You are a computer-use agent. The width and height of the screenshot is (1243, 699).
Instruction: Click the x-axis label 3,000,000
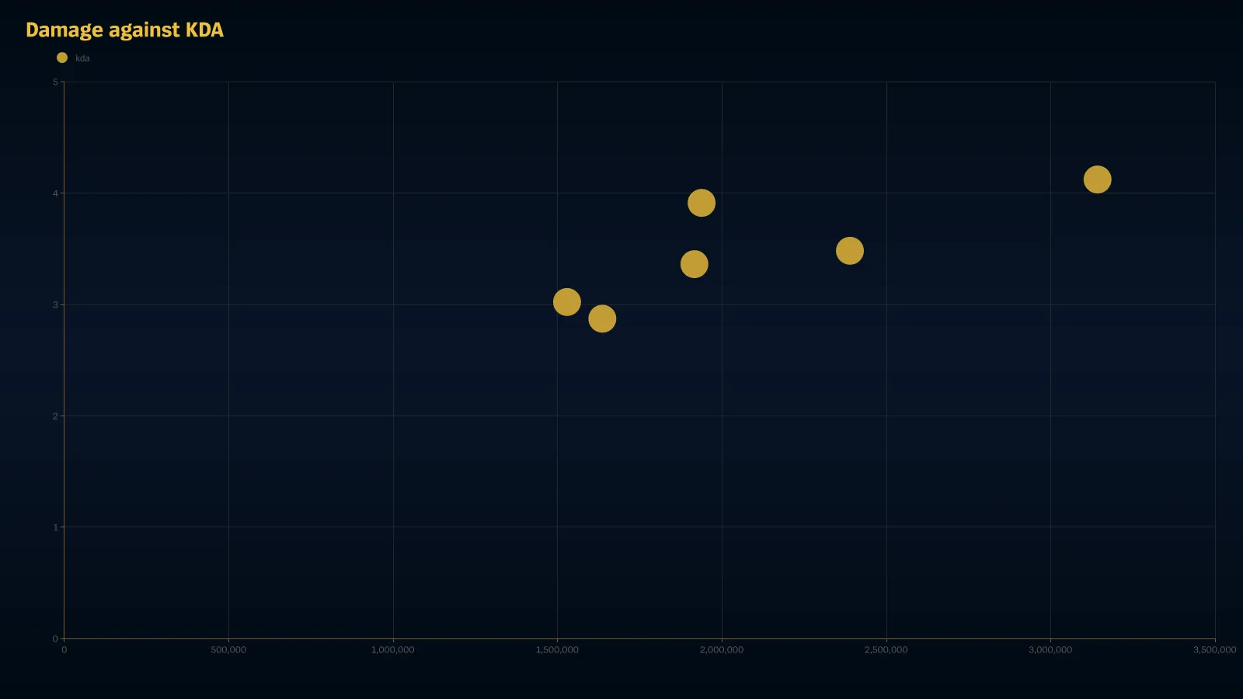(x=1050, y=650)
